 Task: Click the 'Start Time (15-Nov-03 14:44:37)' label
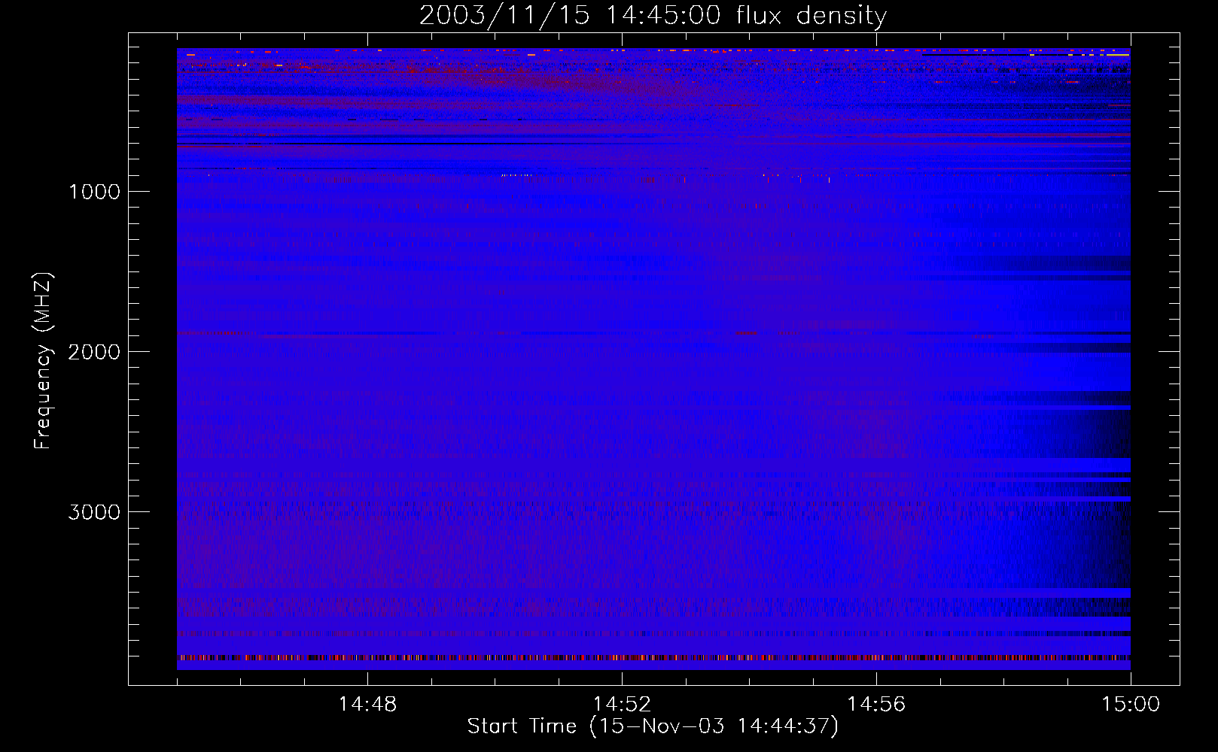653,726
